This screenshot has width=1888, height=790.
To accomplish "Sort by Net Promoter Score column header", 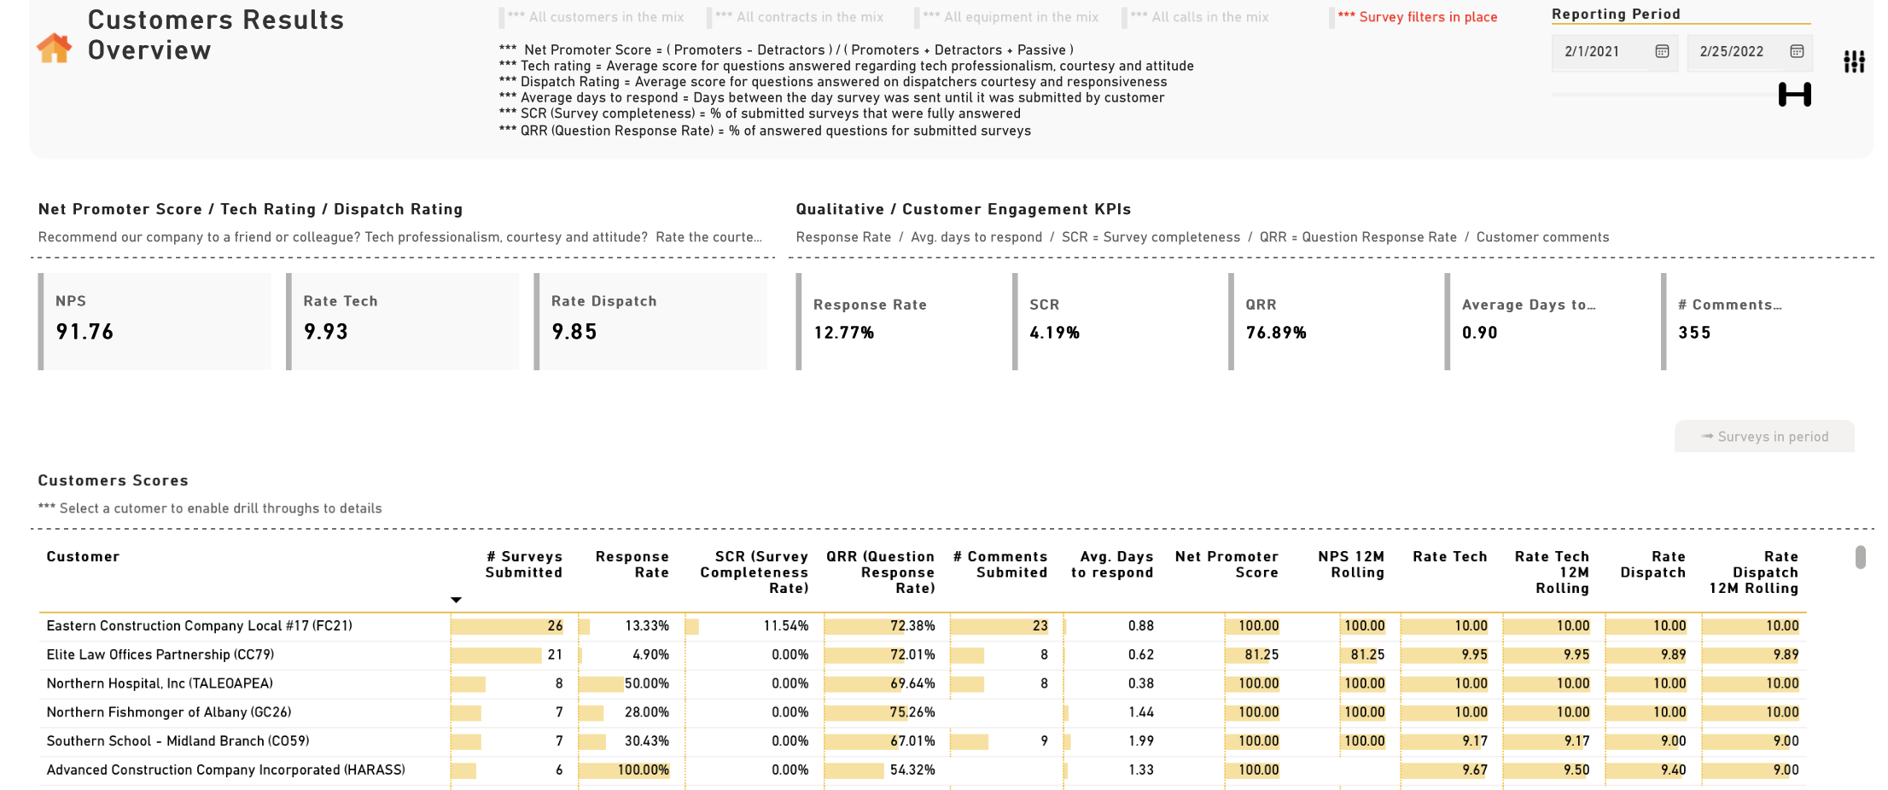I will 1227,565.
